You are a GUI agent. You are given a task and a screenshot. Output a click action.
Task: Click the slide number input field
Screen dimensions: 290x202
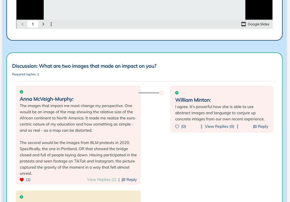click(x=32, y=24)
